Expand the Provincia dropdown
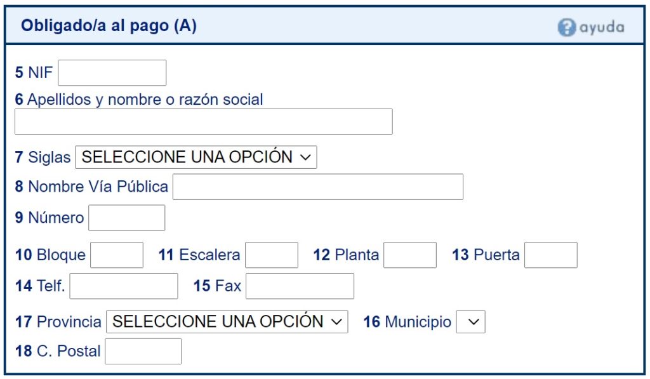 pyautogui.click(x=227, y=321)
